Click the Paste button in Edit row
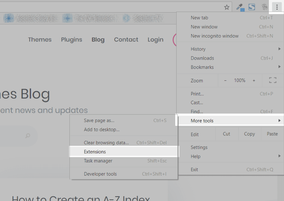Screen dimensions: 284x201 272,134
